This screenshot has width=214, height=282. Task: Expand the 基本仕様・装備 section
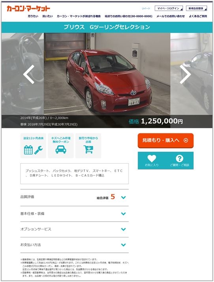point(75,214)
